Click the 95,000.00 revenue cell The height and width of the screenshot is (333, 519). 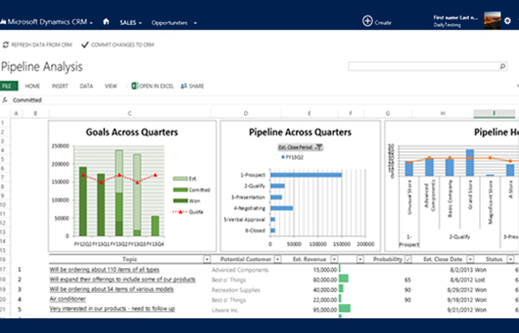(x=325, y=310)
